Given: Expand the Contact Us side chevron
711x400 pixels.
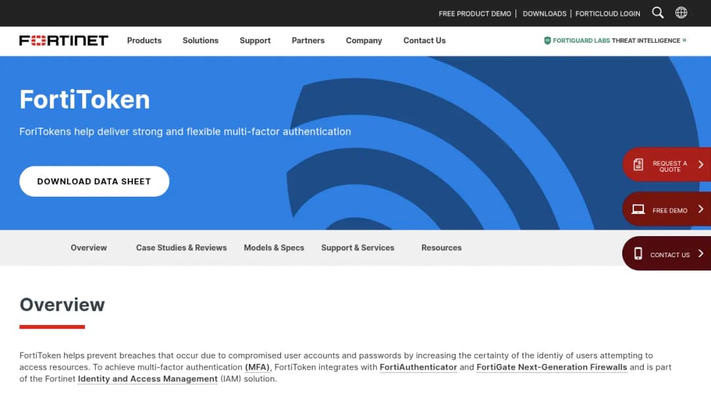Looking at the screenshot, I should [700, 253].
